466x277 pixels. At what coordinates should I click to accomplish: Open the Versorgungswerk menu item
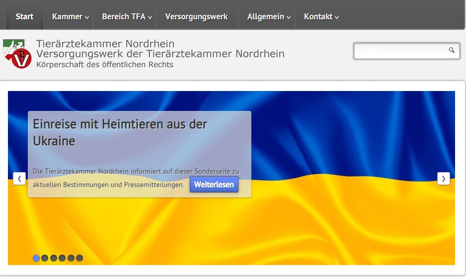tap(196, 17)
